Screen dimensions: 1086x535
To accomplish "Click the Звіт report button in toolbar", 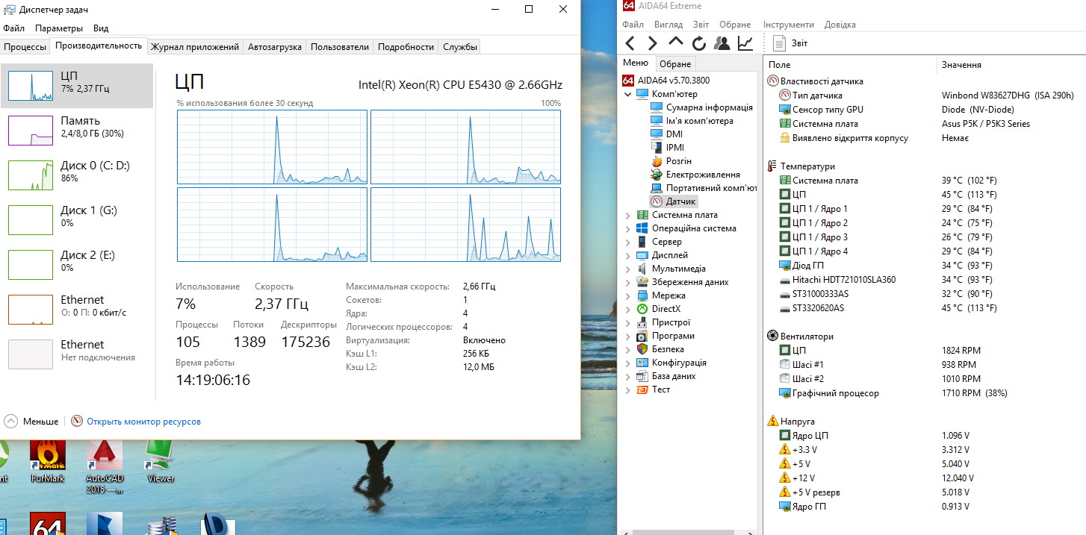I will point(790,43).
